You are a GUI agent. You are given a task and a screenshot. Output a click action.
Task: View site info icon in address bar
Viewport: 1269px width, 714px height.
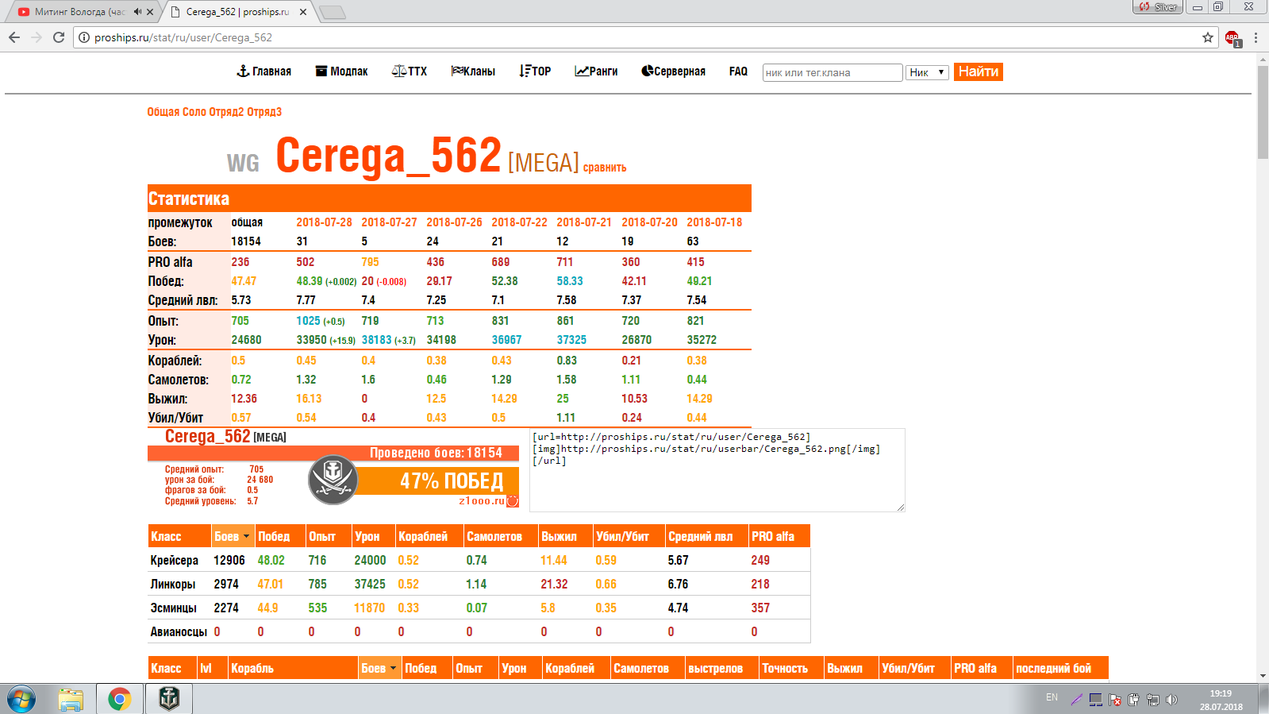[84, 37]
